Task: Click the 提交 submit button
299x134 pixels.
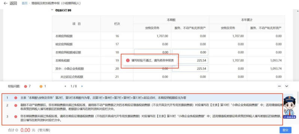Action: coord(285,130)
